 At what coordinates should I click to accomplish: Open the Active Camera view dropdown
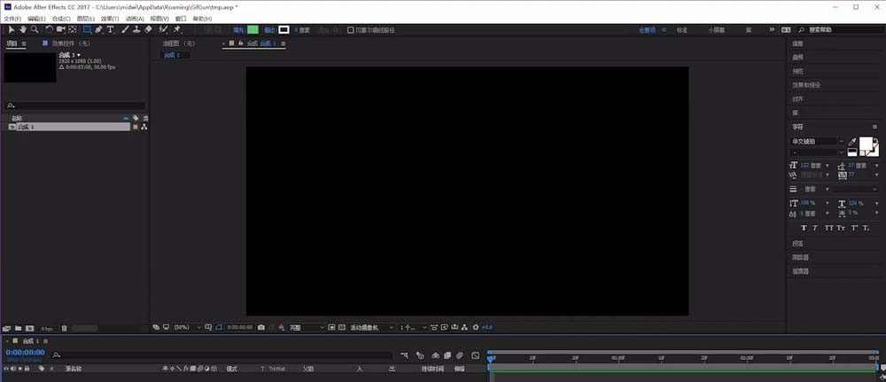click(x=372, y=327)
